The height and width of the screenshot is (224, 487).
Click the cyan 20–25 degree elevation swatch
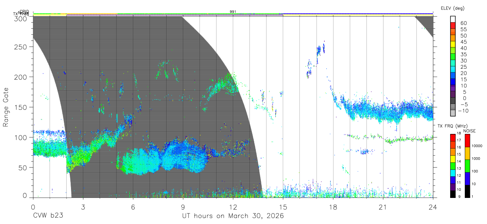pos(453,70)
